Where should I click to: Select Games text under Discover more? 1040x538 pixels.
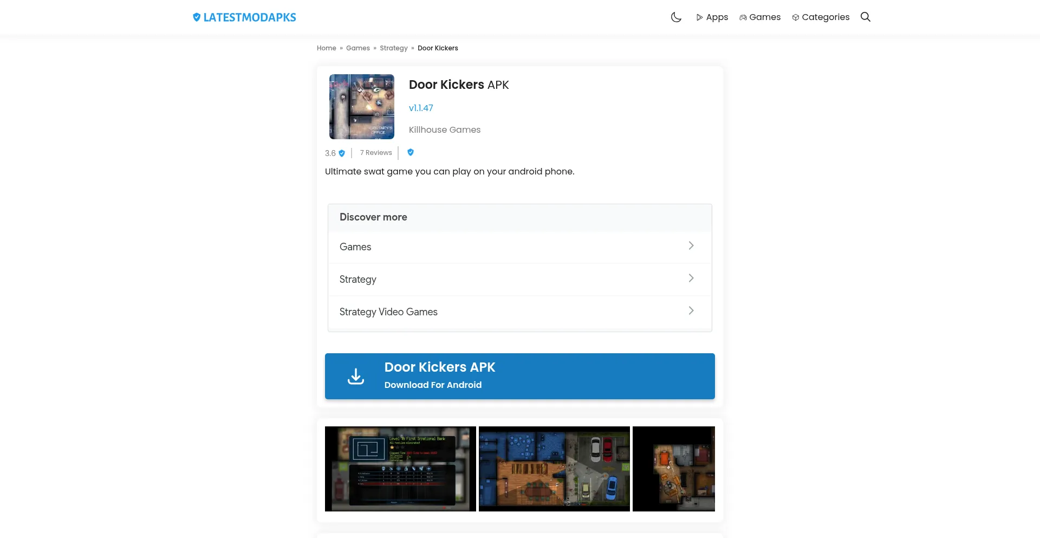click(355, 247)
